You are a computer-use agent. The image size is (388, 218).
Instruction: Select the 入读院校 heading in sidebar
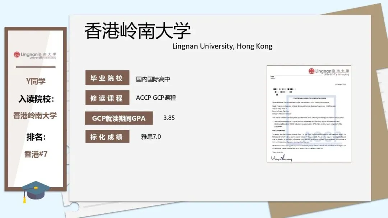36,99
